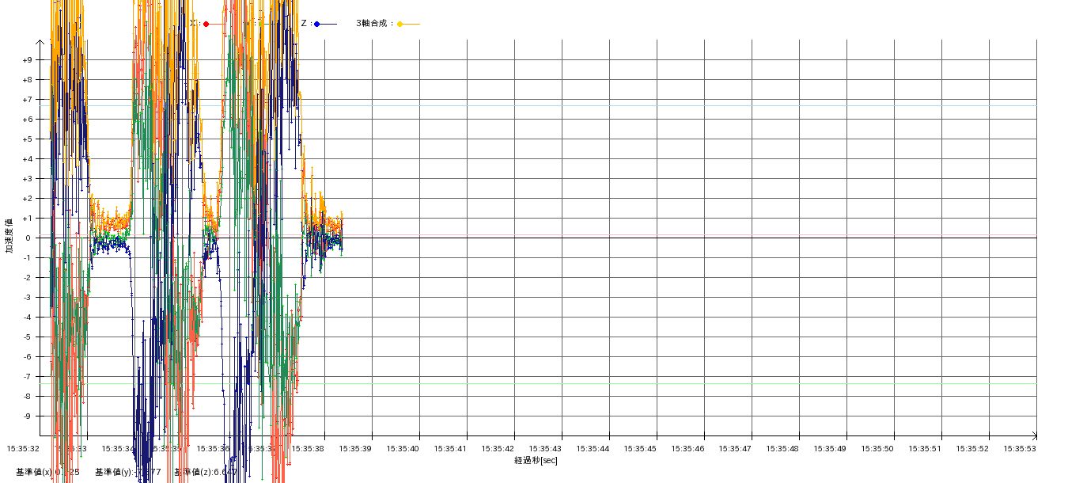Select the 15:35:45 time axis label
This screenshot has width=1068, height=483.
pyautogui.click(x=640, y=449)
